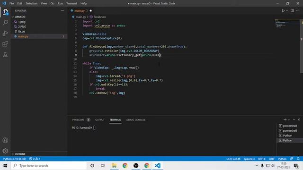Open Run and Debug view
303x170 pixels.
tap(5, 33)
